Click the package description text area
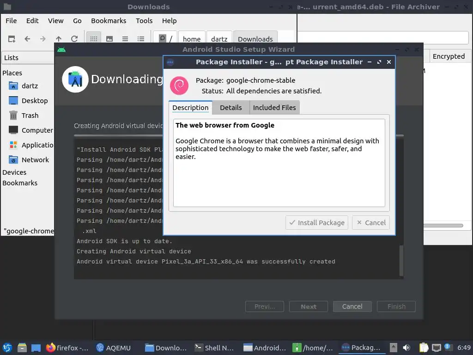 [279, 163]
